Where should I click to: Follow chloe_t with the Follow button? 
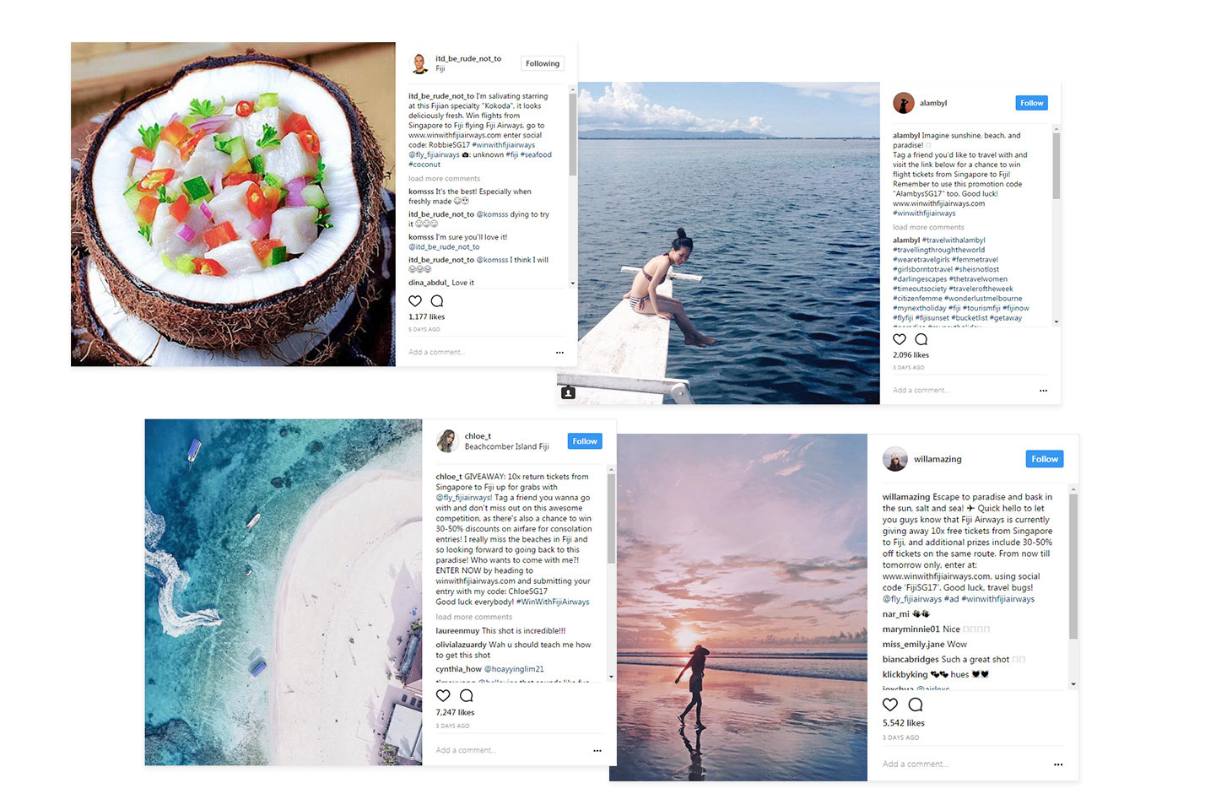[x=585, y=441]
